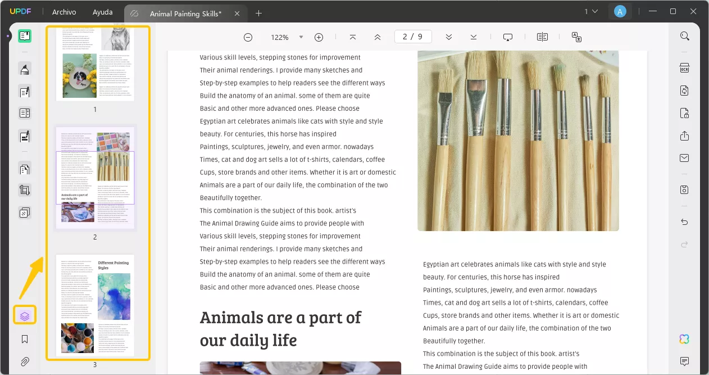Open the Attachments paperclip panel
This screenshot has width=709, height=375.
coord(24,362)
